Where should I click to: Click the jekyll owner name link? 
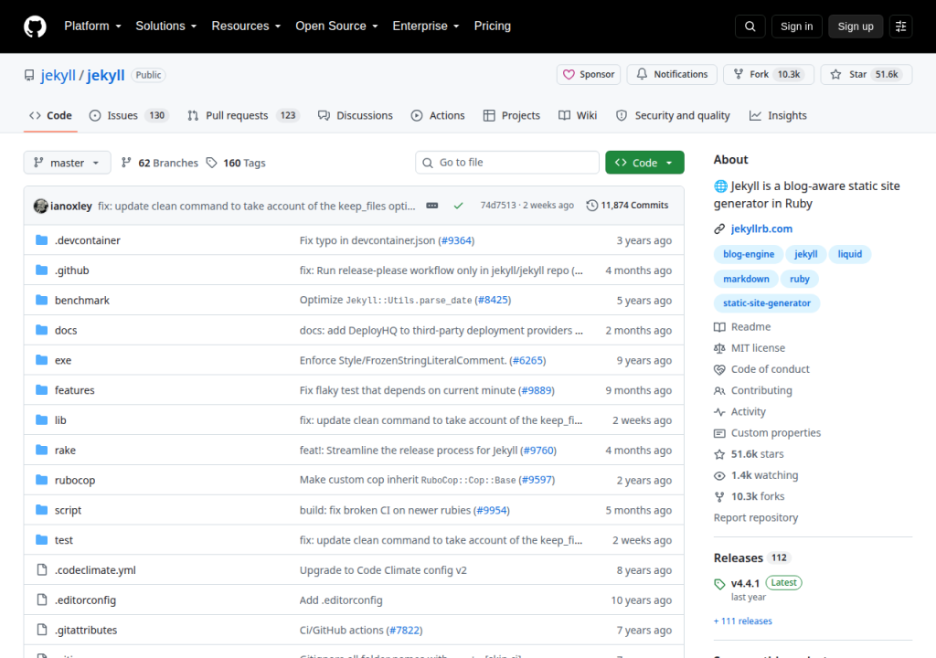coord(58,75)
